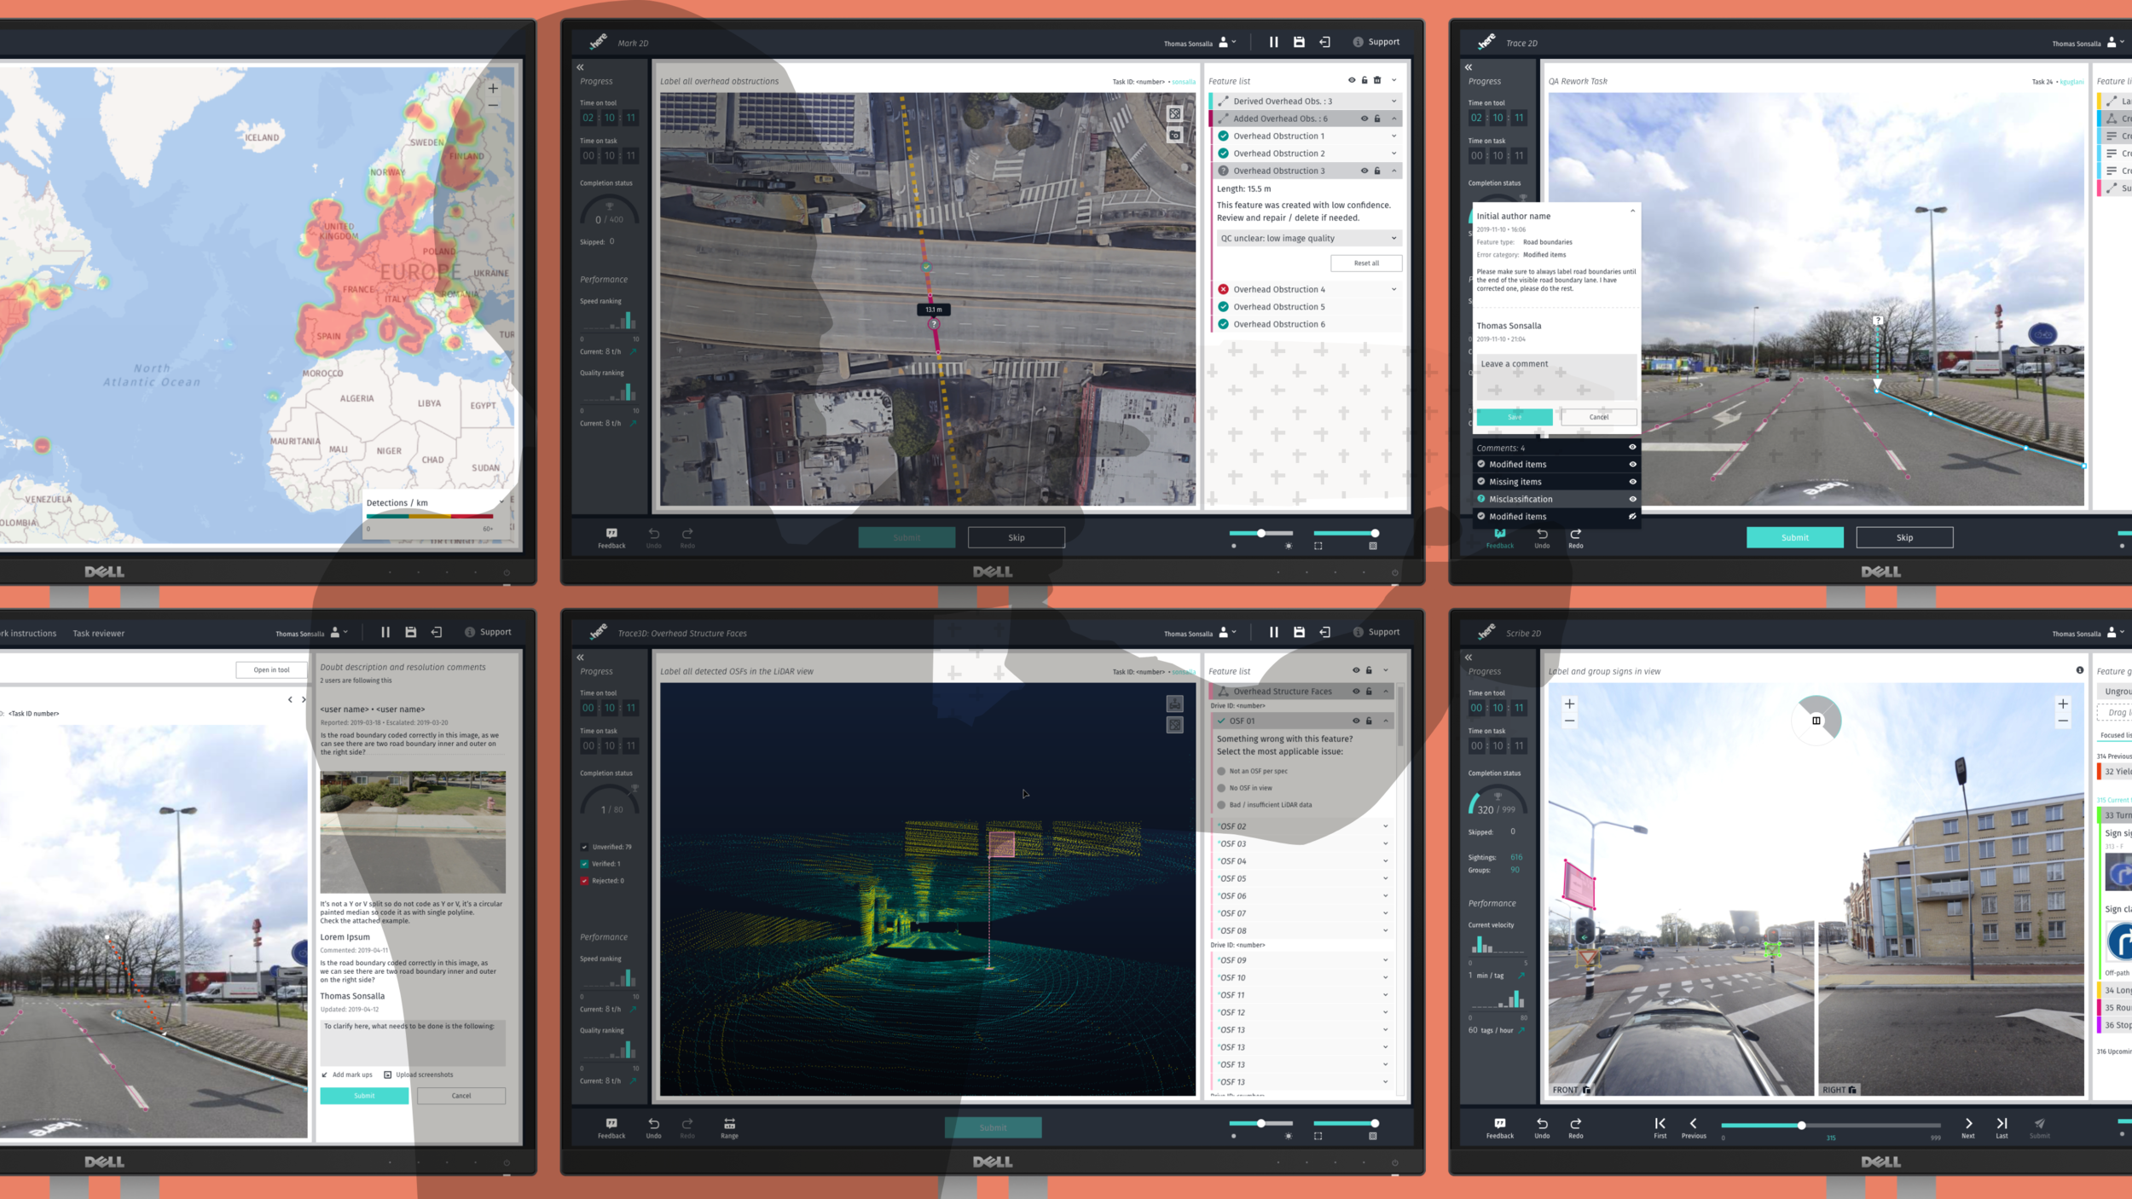Viewport: 2132px width, 1199px height.
Task: Expand the OSF 02 row in Trace3D
Action: [x=1385, y=826]
